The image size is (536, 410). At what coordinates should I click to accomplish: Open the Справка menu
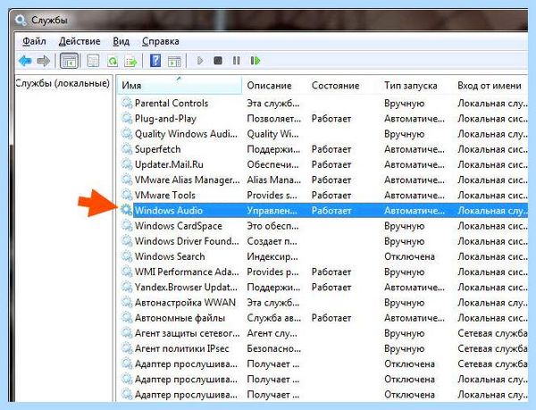pyautogui.click(x=160, y=41)
